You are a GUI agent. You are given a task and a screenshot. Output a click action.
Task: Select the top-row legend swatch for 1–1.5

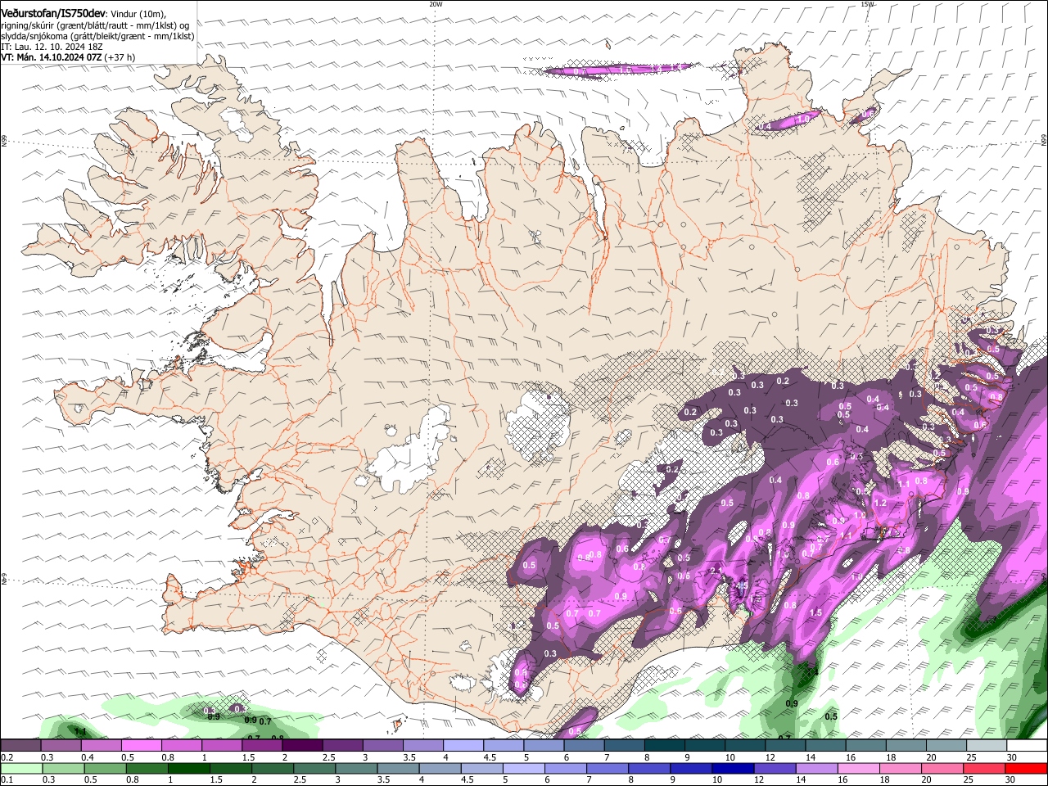222,745
